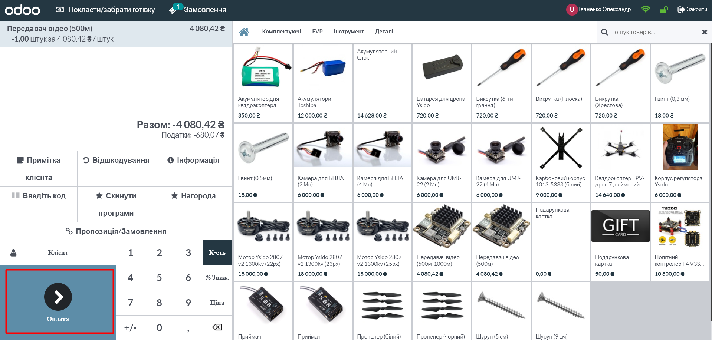
Task: Click the backspace key on numpad
Action: pos(217,327)
